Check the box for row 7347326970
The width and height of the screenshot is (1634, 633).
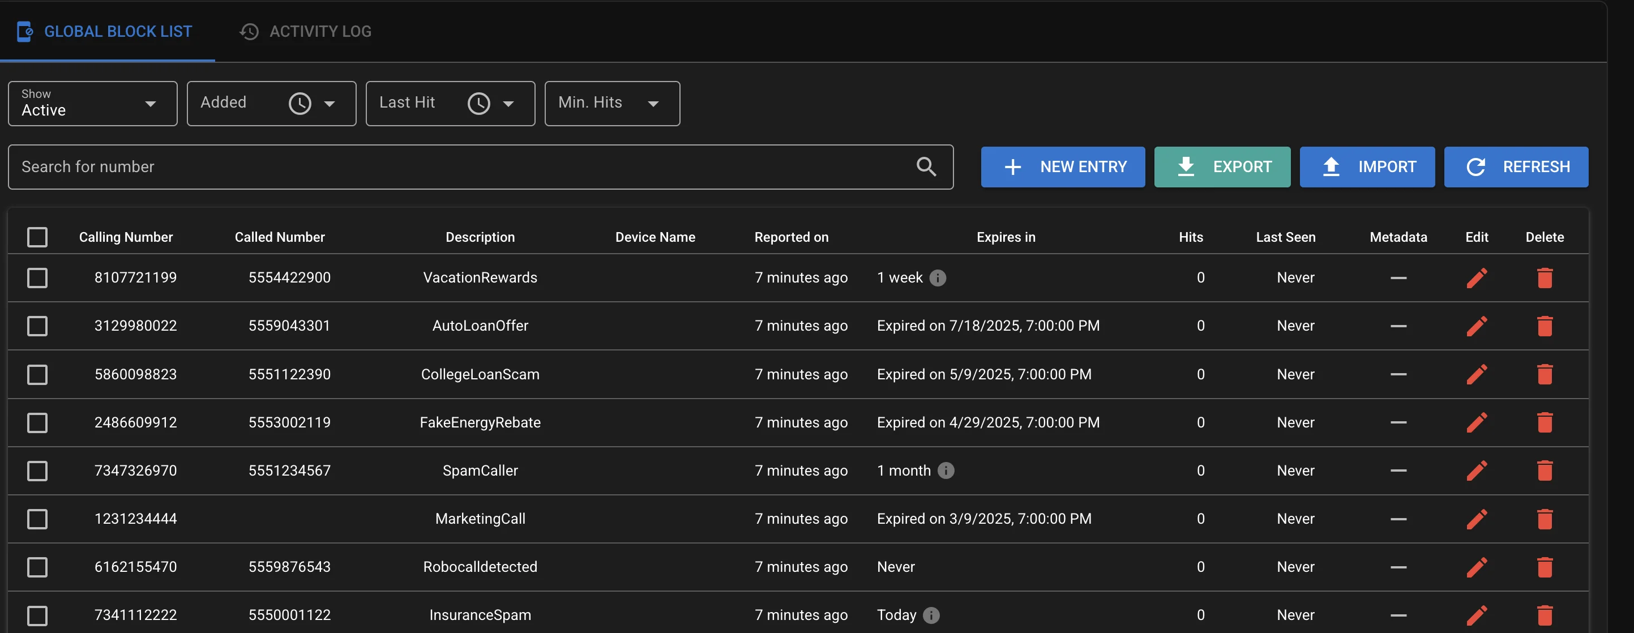click(37, 471)
